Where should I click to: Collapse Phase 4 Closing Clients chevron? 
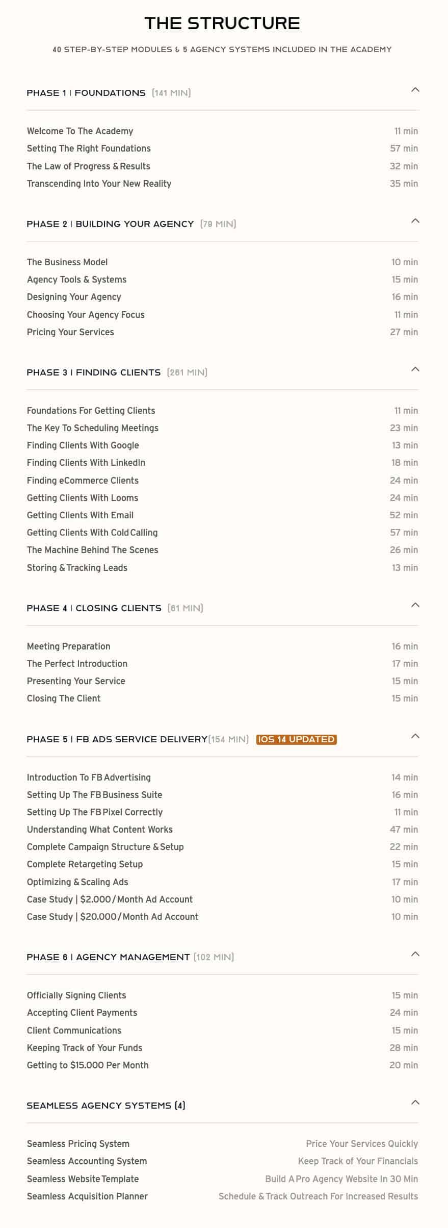(415, 605)
